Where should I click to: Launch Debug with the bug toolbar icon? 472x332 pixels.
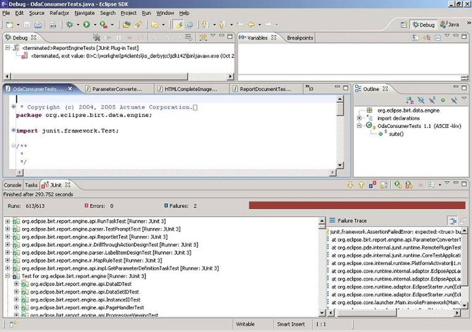point(70,25)
